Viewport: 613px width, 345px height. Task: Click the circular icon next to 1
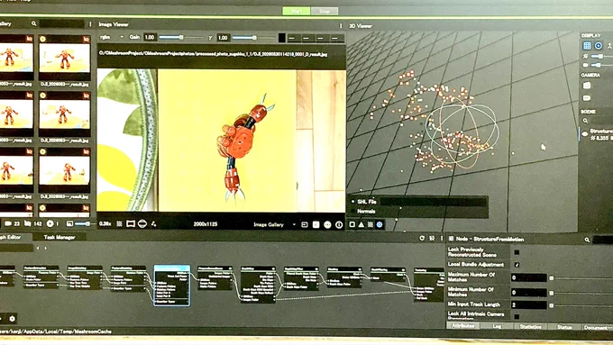50,224
